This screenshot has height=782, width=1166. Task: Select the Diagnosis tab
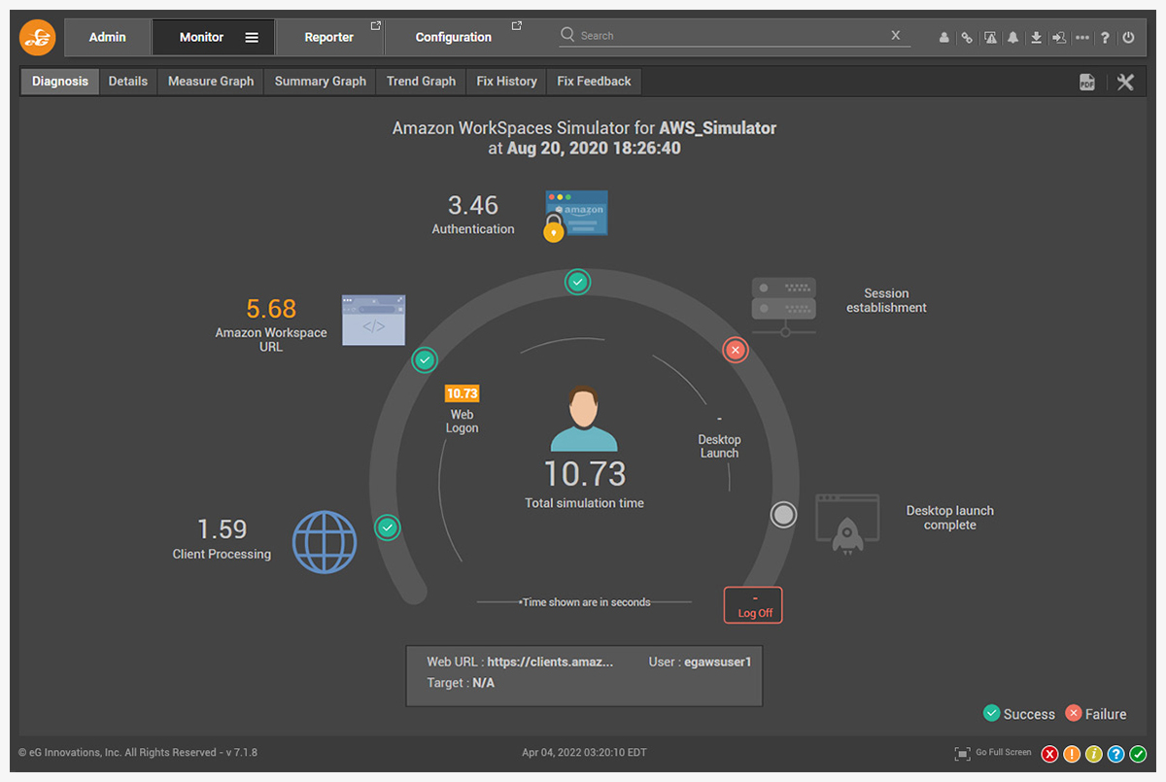(60, 82)
